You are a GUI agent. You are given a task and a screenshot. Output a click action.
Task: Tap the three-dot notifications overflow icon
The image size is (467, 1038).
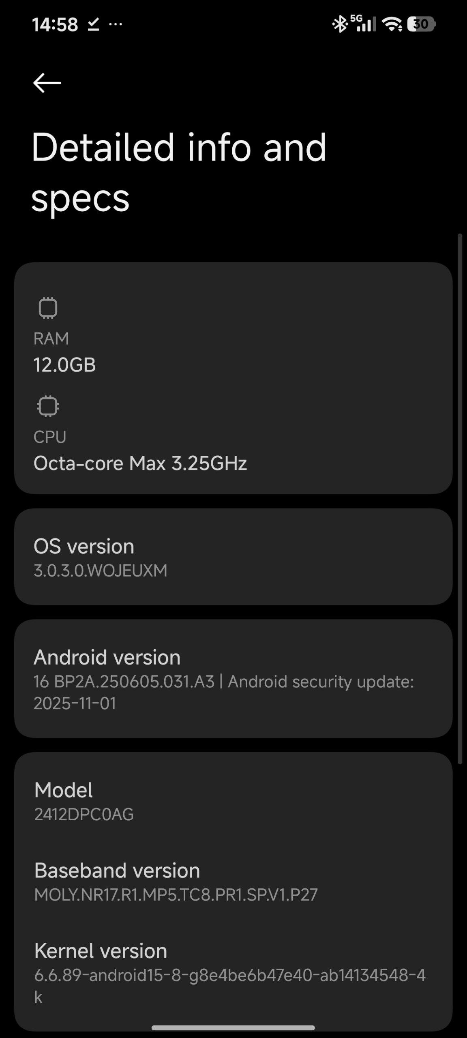point(116,24)
